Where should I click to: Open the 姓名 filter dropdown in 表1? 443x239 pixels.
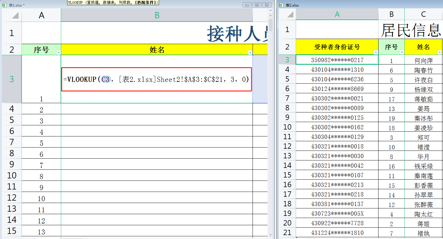250,52
